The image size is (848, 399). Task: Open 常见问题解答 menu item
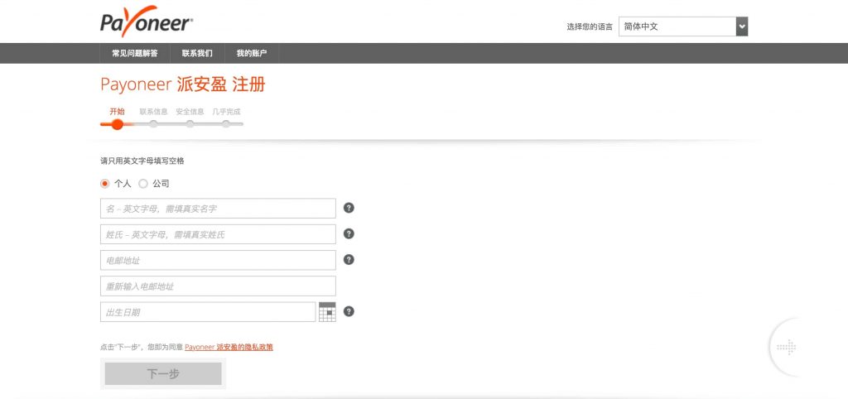tap(135, 53)
